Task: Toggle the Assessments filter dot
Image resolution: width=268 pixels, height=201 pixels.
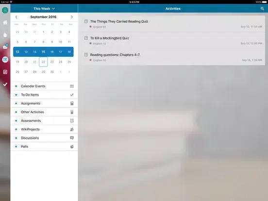Action: (16, 121)
